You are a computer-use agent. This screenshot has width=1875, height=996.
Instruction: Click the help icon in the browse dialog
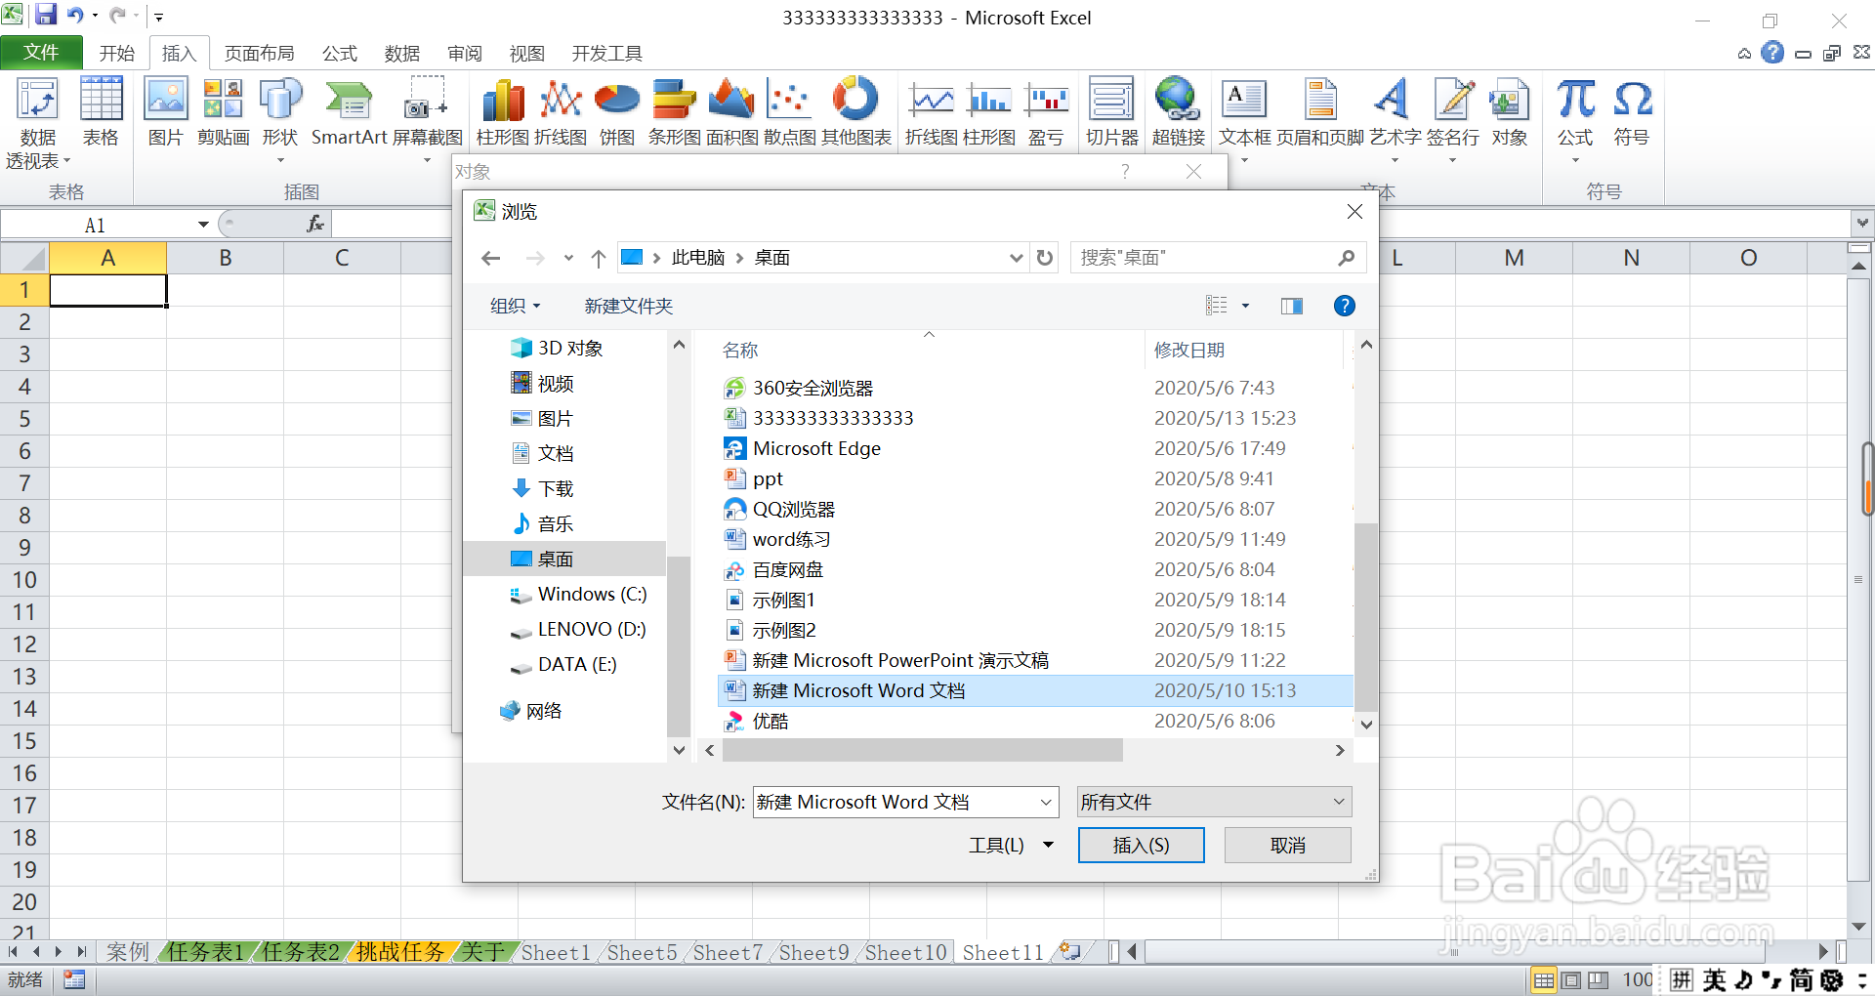(x=1344, y=306)
